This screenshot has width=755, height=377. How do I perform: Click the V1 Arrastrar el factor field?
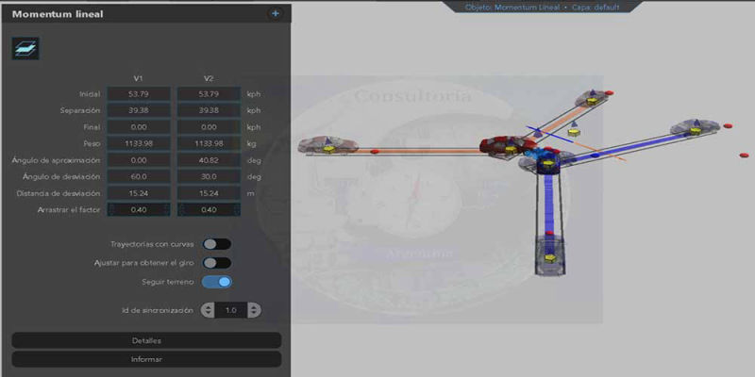(139, 209)
